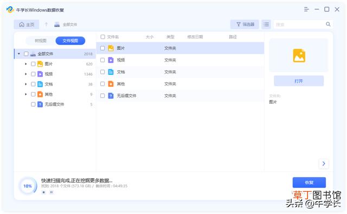Expand the 其他 tree node
Viewport: 347px width, 214px height.
(x=25, y=94)
